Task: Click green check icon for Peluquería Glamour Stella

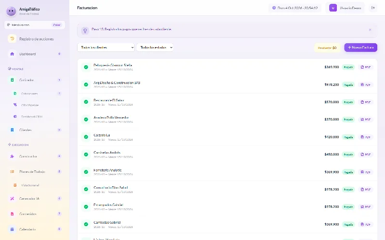Action: click(86, 67)
